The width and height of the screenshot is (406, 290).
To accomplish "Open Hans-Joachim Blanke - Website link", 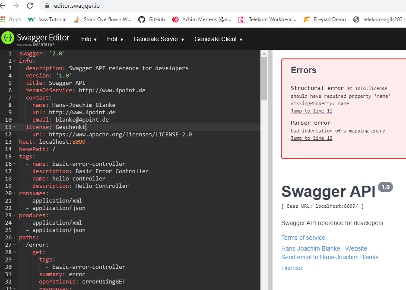I will (324, 248).
